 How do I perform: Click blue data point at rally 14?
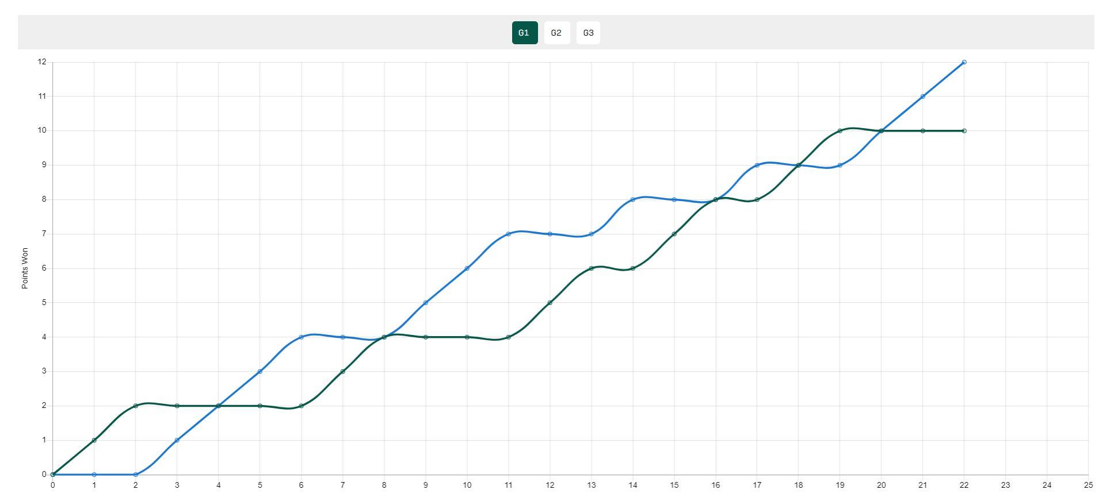pos(632,199)
